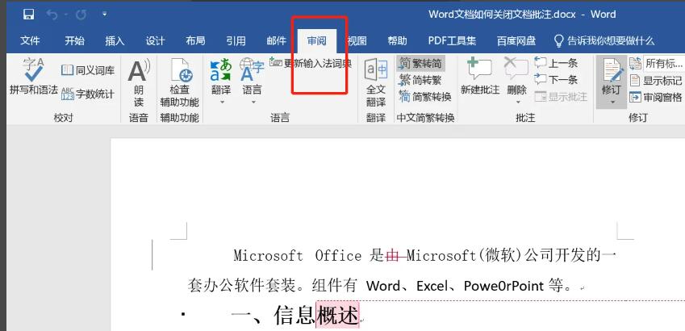
Task: Click PoweOrPoint in the document
Action: (x=503, y=286)
